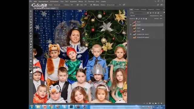Select the Clone Stamp tool
The width and height of the screenshot is (194, 109).
click(x=31, y=33)
